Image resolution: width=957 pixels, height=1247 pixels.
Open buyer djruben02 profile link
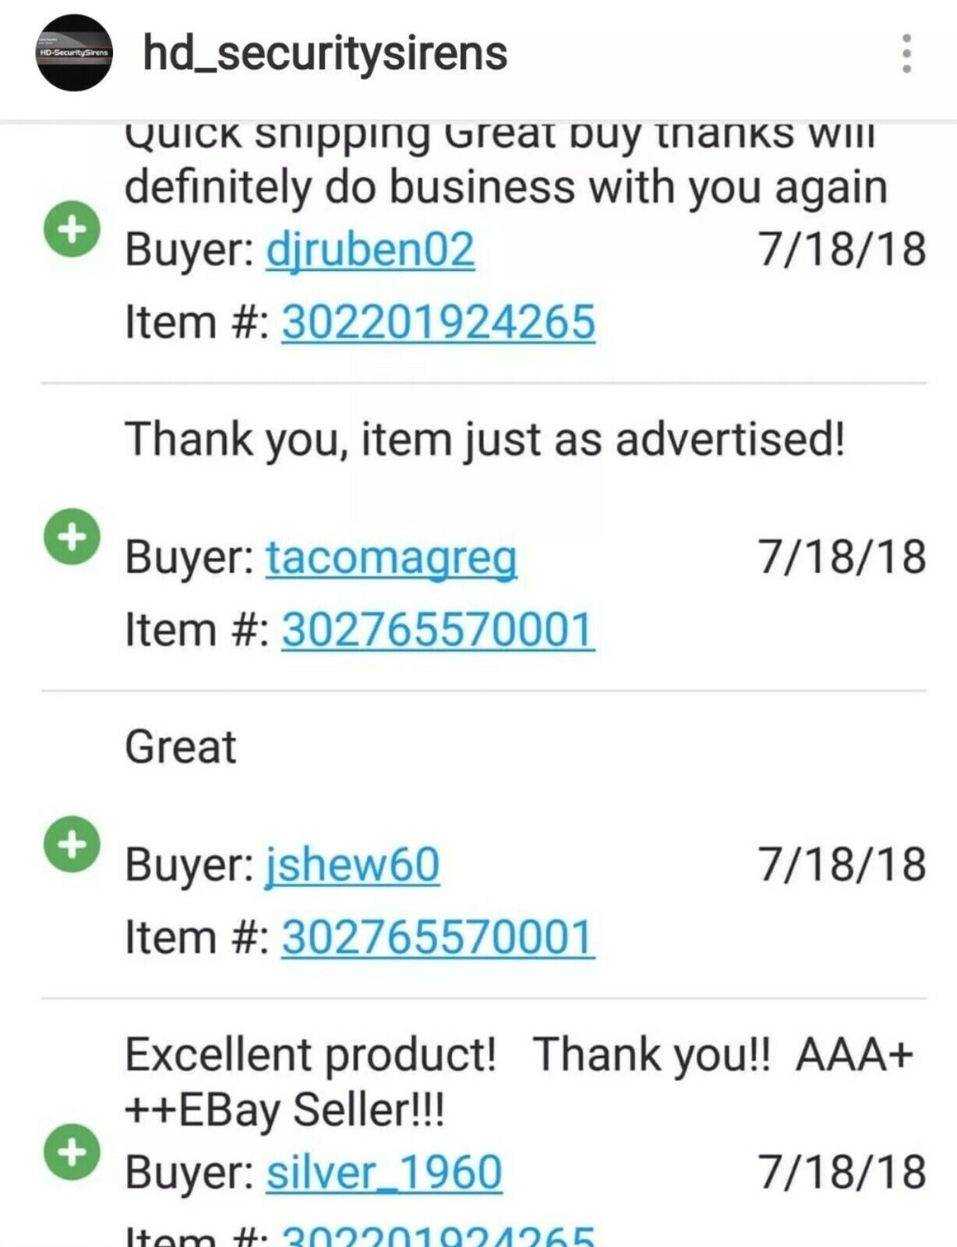(370, 250)
